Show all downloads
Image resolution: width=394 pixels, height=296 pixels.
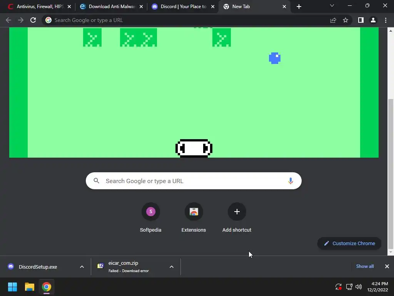point(365,266)
